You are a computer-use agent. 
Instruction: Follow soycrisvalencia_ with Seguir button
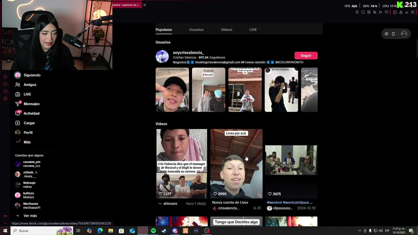306,55
